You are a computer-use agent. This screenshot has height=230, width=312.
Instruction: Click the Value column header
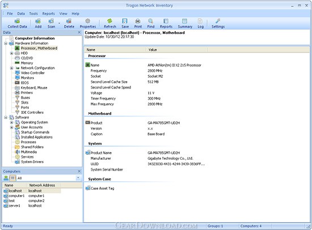coord(176,50)
